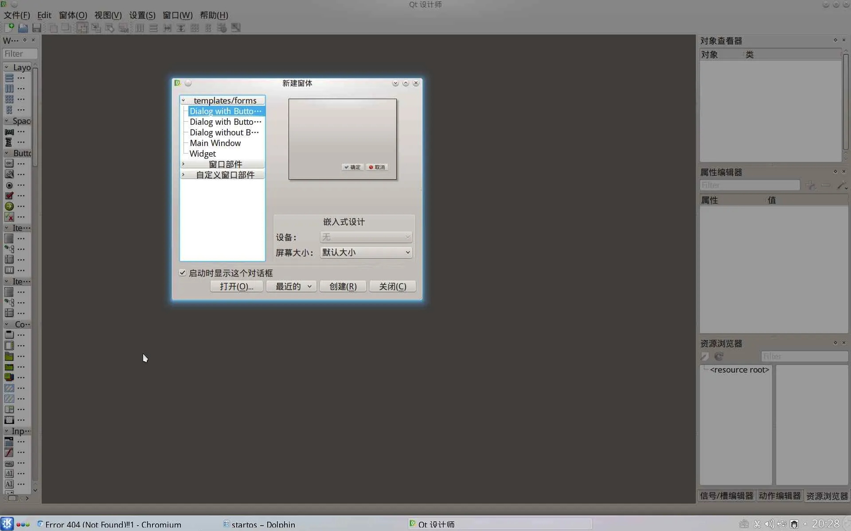
Task: Open the 窗体(O) menu
Action: 73,15
